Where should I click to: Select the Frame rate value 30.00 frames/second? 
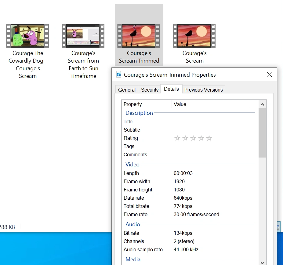[196, 214]
